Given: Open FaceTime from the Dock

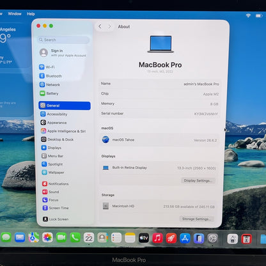Looking at the screenshot, I should (x=61, y=237).
